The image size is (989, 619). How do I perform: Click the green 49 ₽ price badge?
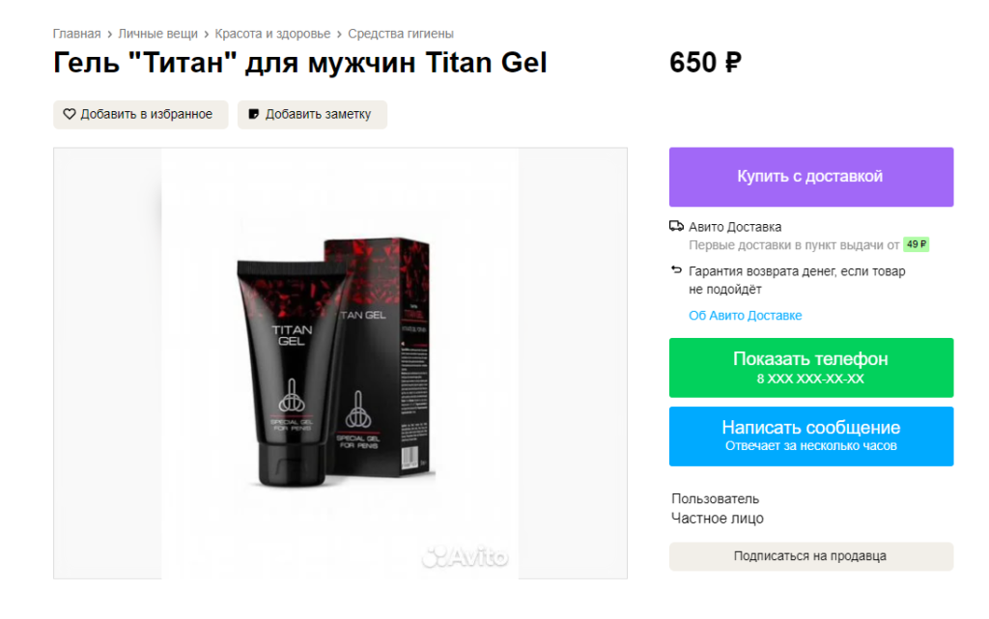pos(916,244)
